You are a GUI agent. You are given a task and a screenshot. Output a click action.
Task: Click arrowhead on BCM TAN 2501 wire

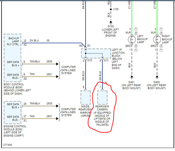coord(57,77)
